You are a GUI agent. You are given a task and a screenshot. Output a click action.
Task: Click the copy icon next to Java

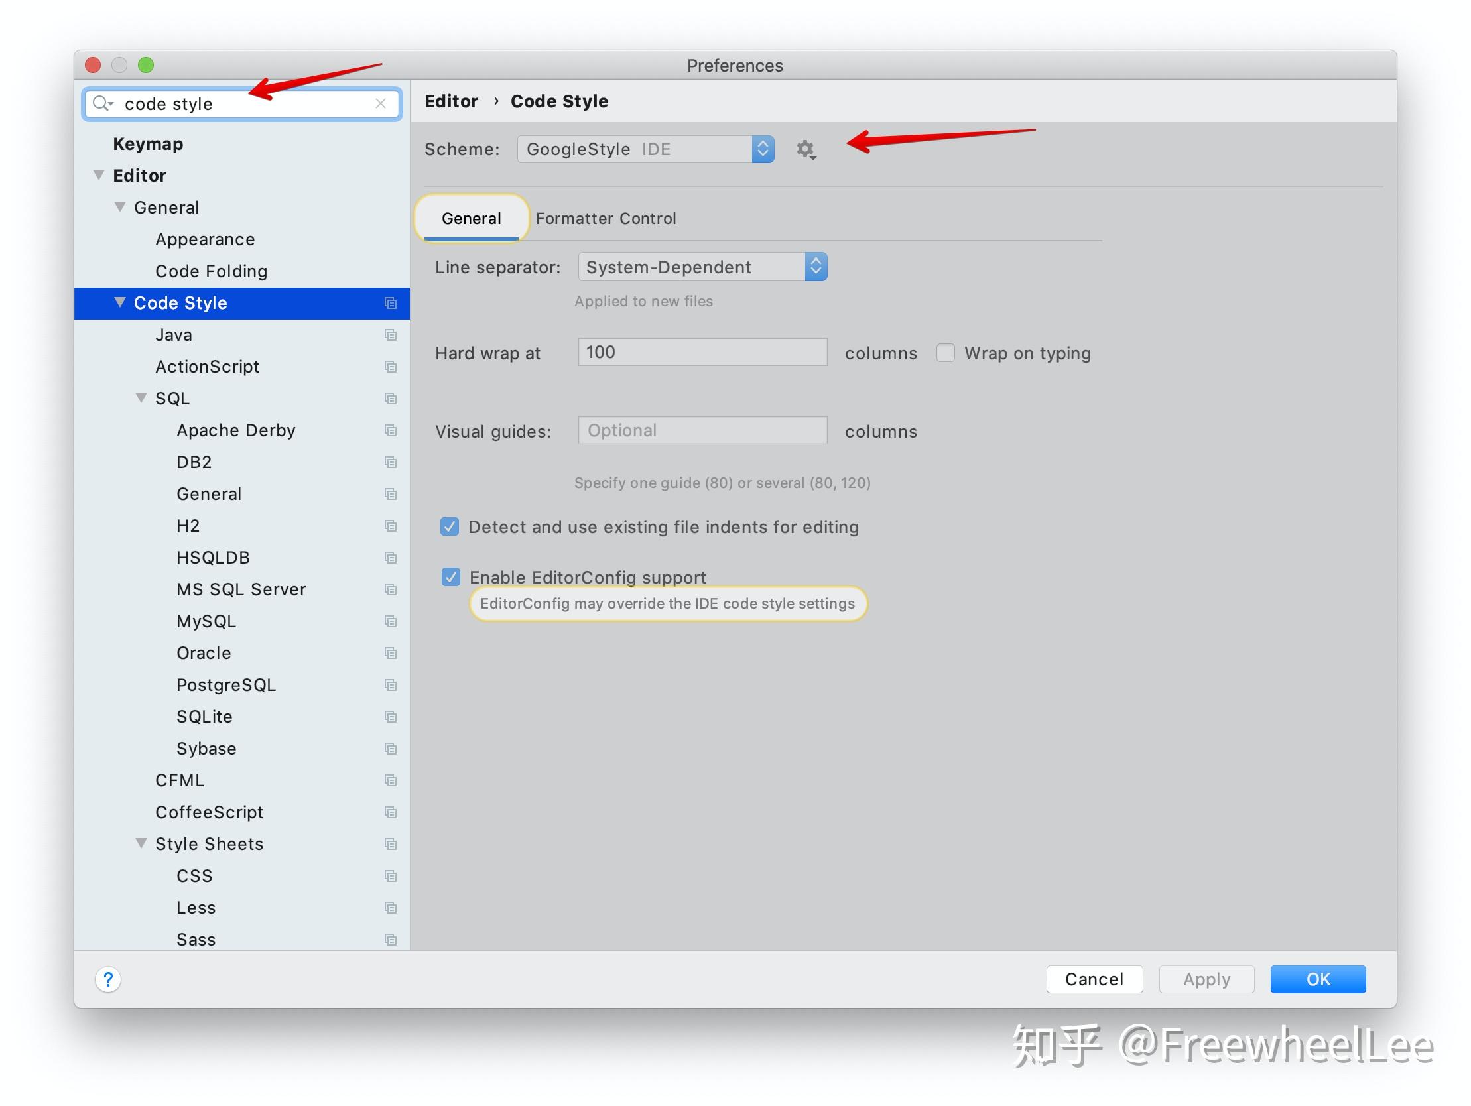pos(391,336)
